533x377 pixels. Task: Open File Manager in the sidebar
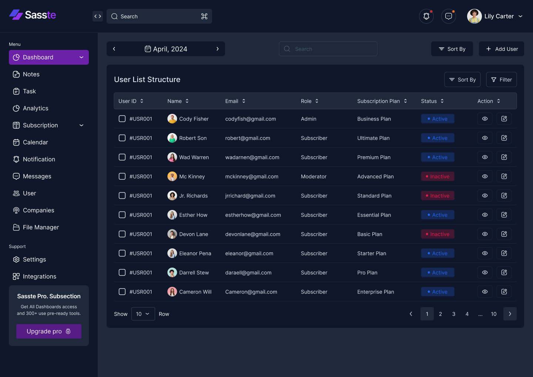[x=49, y=227]
